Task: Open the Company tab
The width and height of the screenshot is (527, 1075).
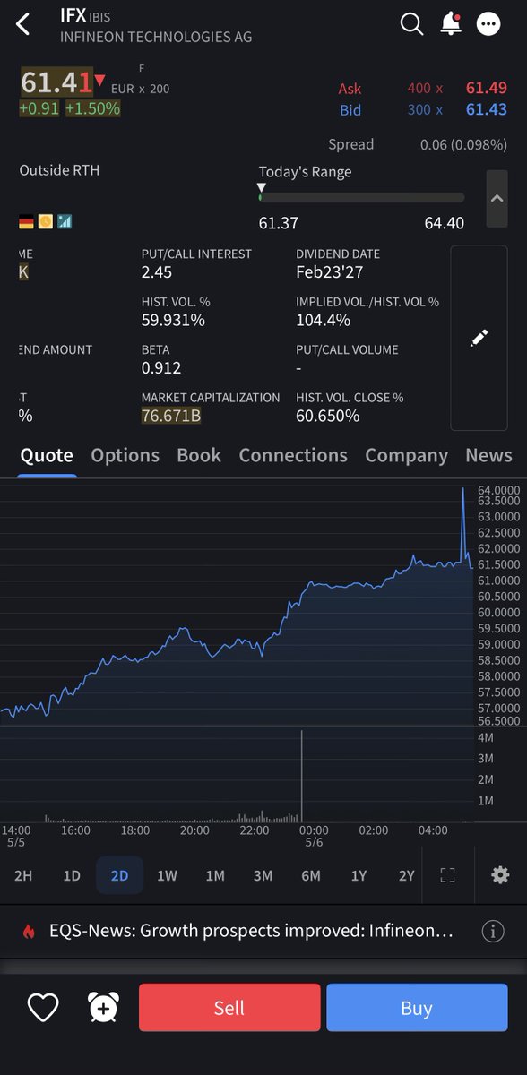Action: 406,455
